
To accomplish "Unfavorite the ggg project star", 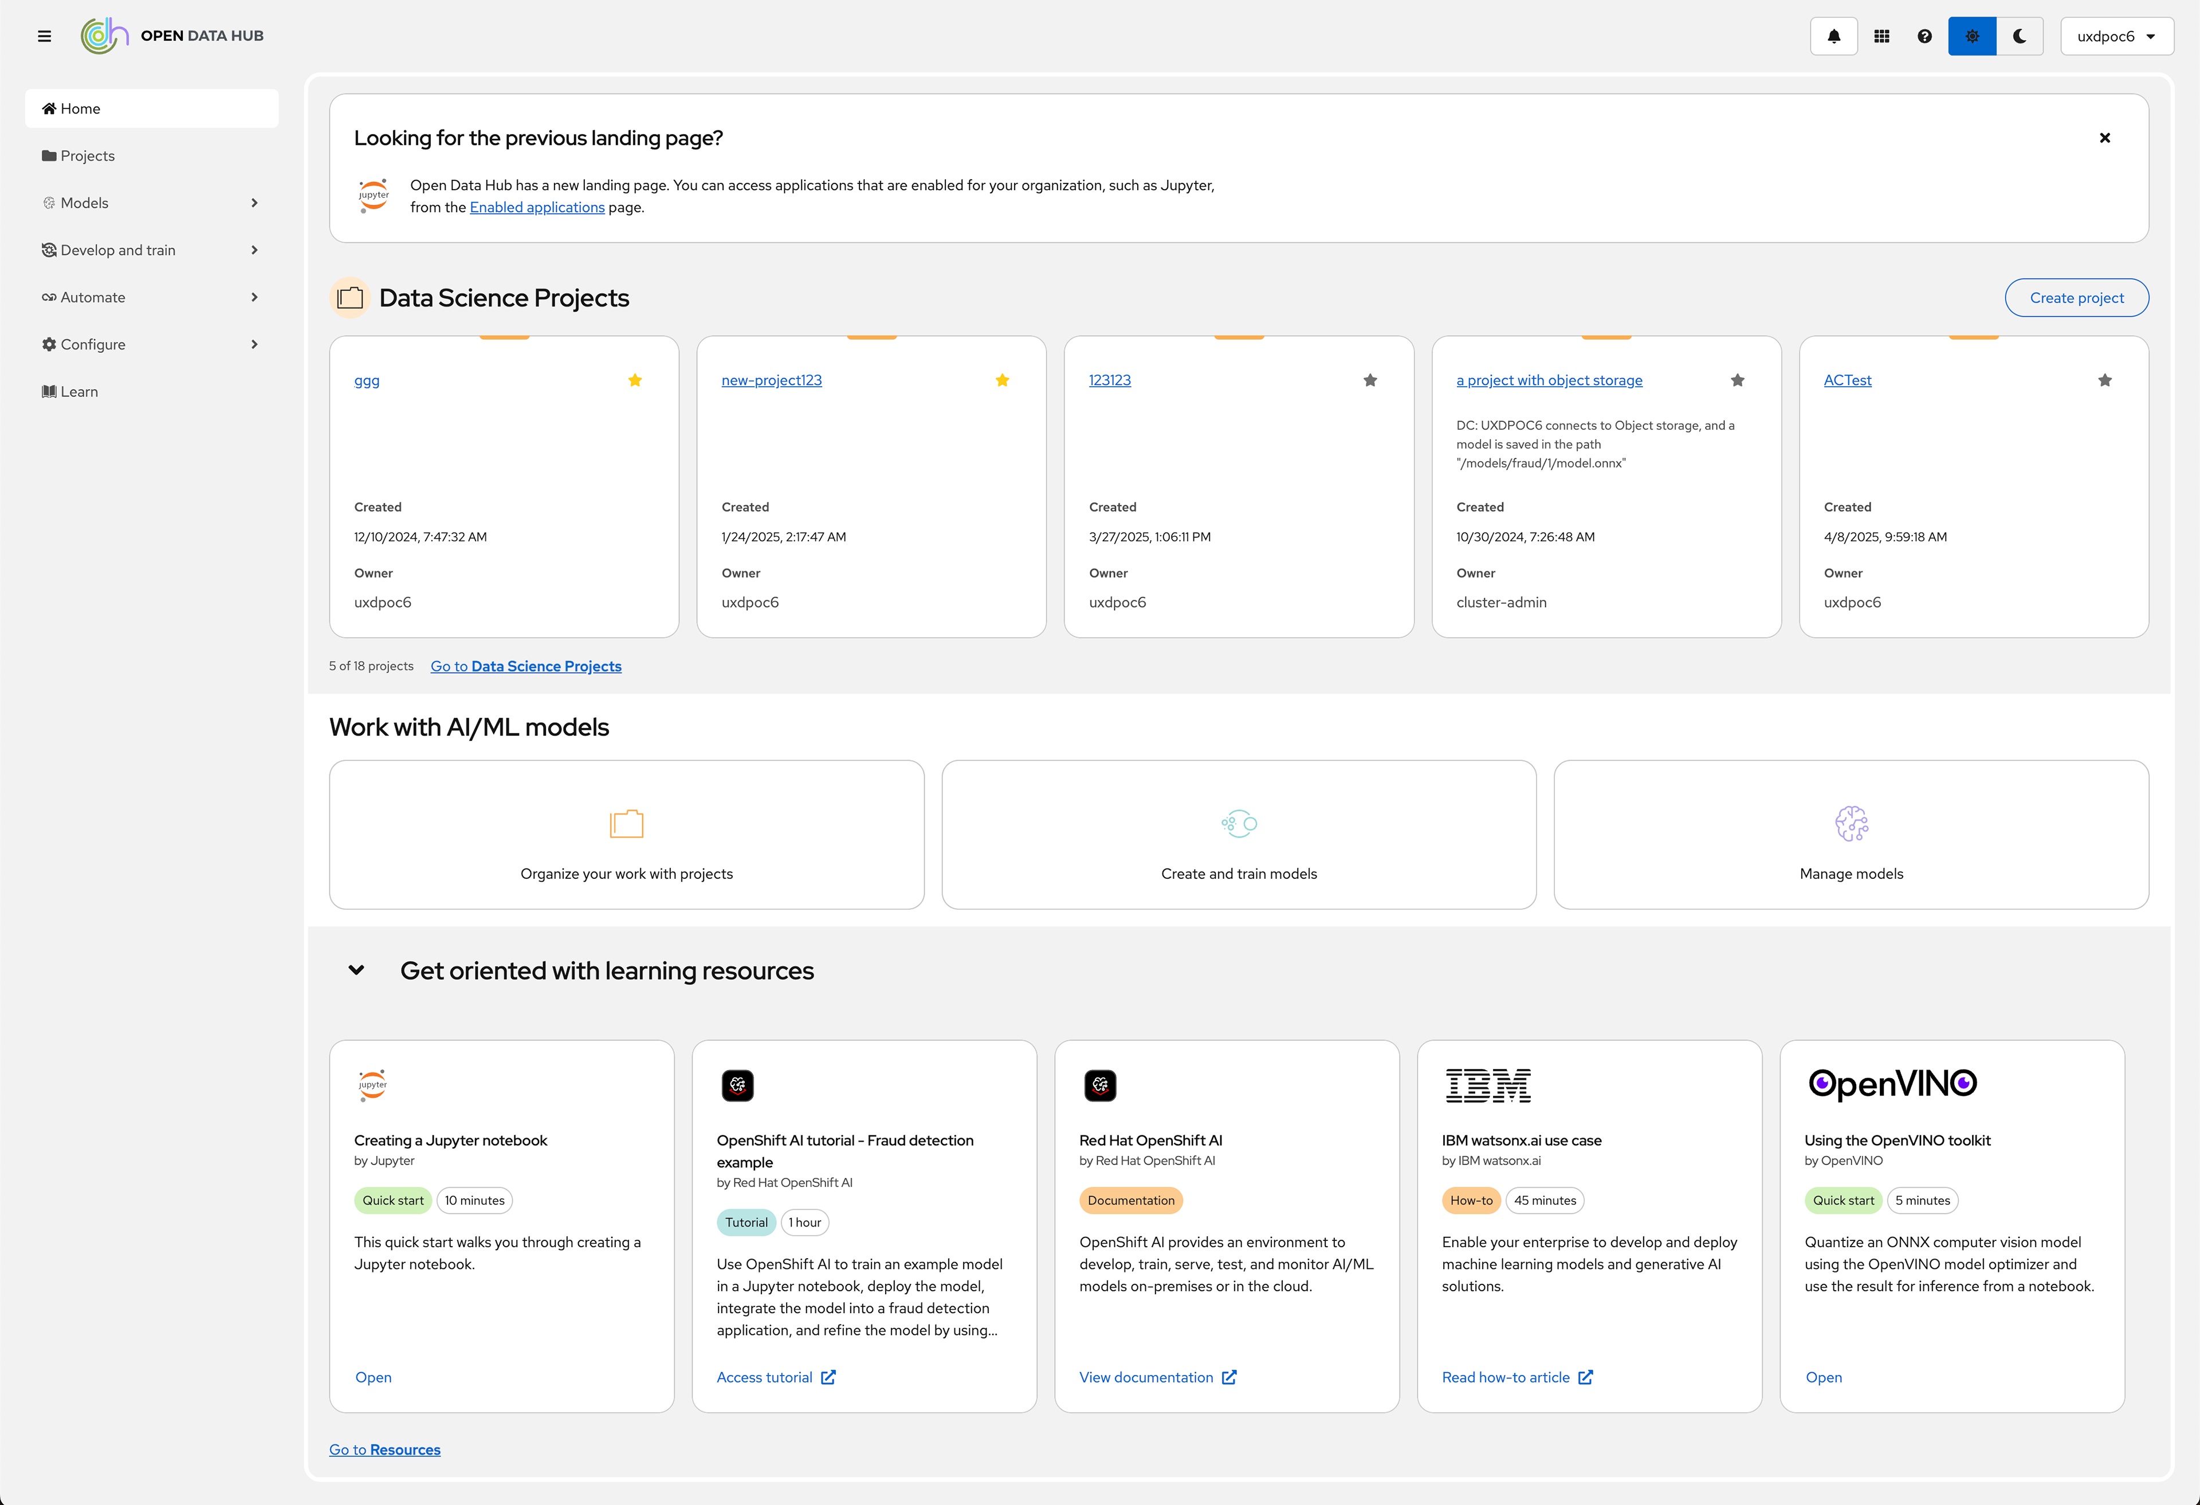I will [635, 380].
